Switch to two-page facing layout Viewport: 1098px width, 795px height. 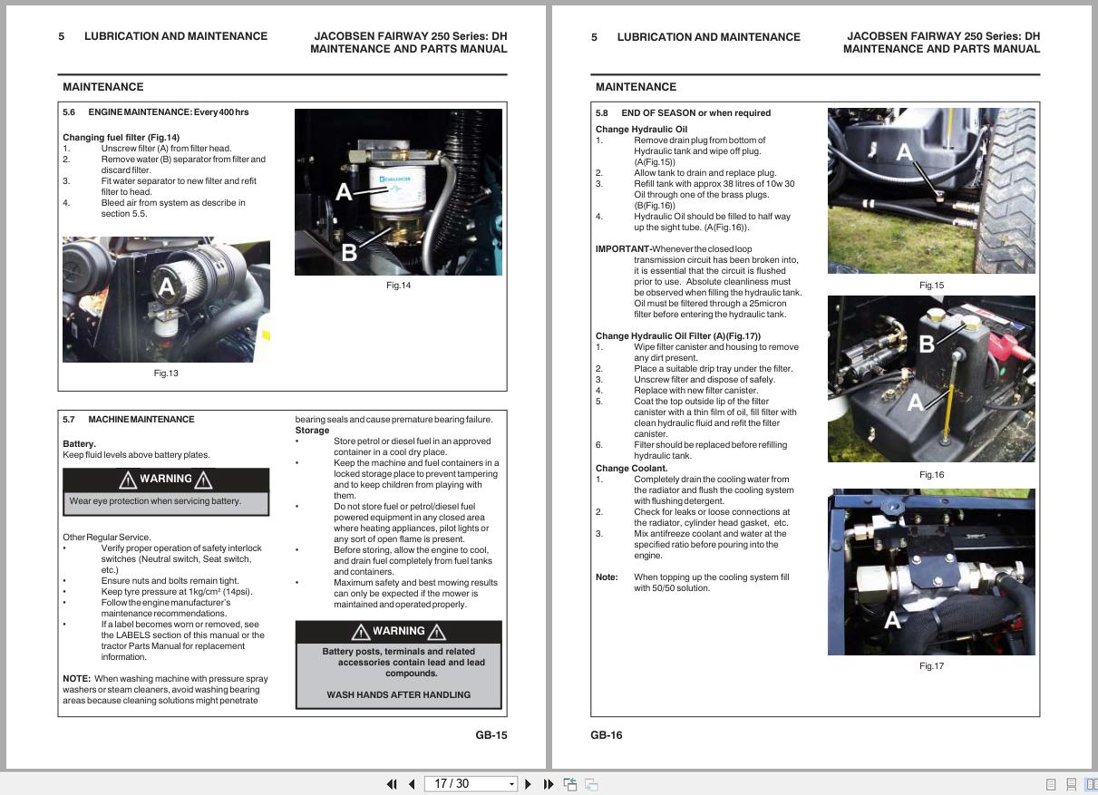coord(1091,784)
